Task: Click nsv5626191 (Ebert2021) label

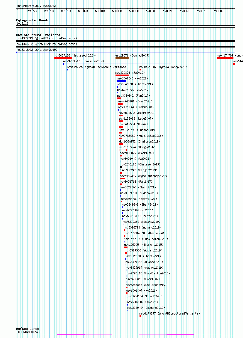Action: coord(143,256)
